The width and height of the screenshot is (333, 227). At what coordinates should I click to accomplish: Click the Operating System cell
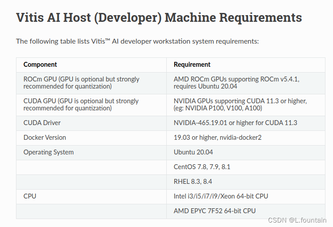tap(91, 153)
